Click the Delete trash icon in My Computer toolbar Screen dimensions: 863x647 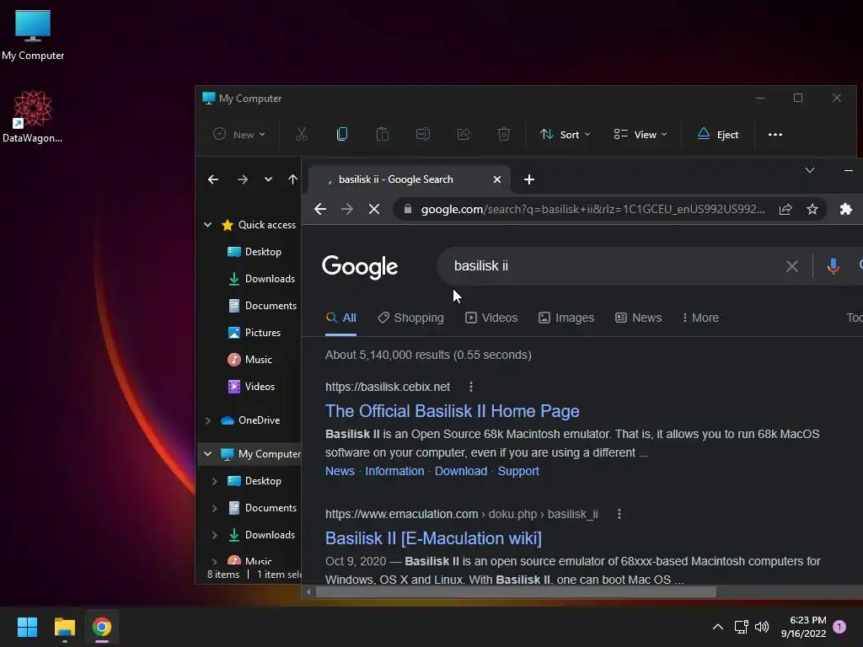point(504,134)
